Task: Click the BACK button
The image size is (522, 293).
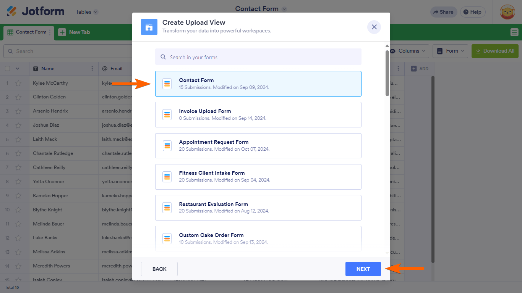Action: [159, 269]
